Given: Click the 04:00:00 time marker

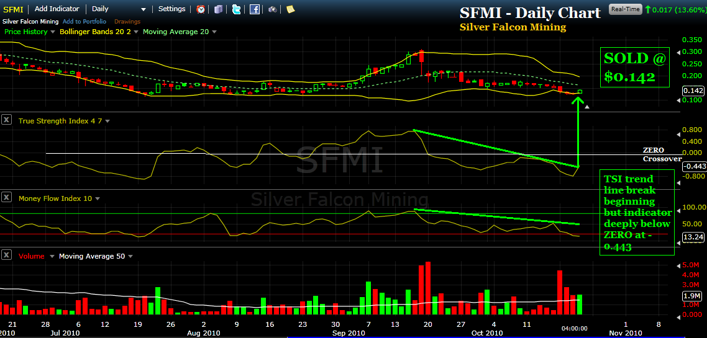Looking at the screenshot, I should point(575,329).
